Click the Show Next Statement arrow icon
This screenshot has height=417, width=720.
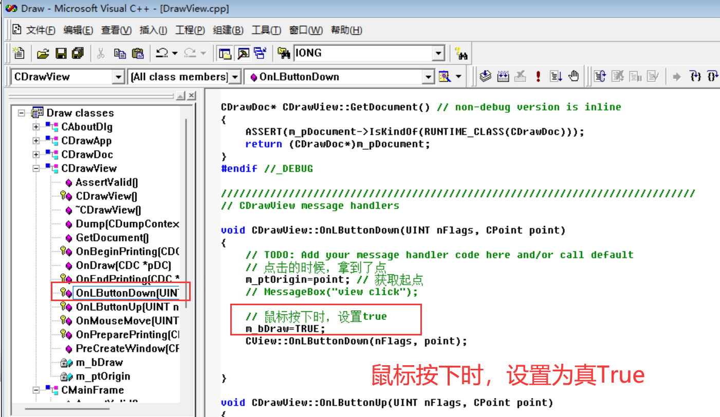[677, 77]
